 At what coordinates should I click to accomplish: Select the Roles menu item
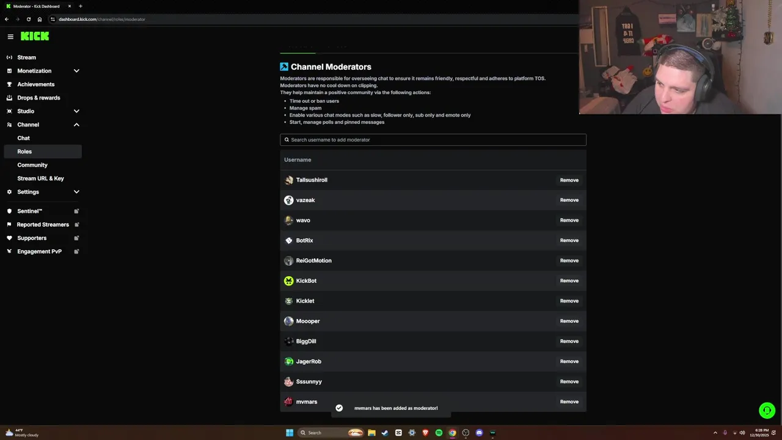coord(43,152)
